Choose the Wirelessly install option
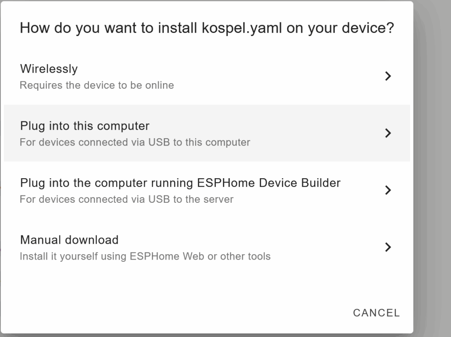Screen dimensions: 451x337 tap(49, 69)
